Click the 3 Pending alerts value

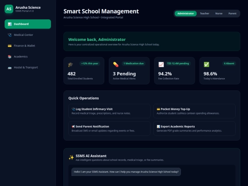click(x=124, y=74)
